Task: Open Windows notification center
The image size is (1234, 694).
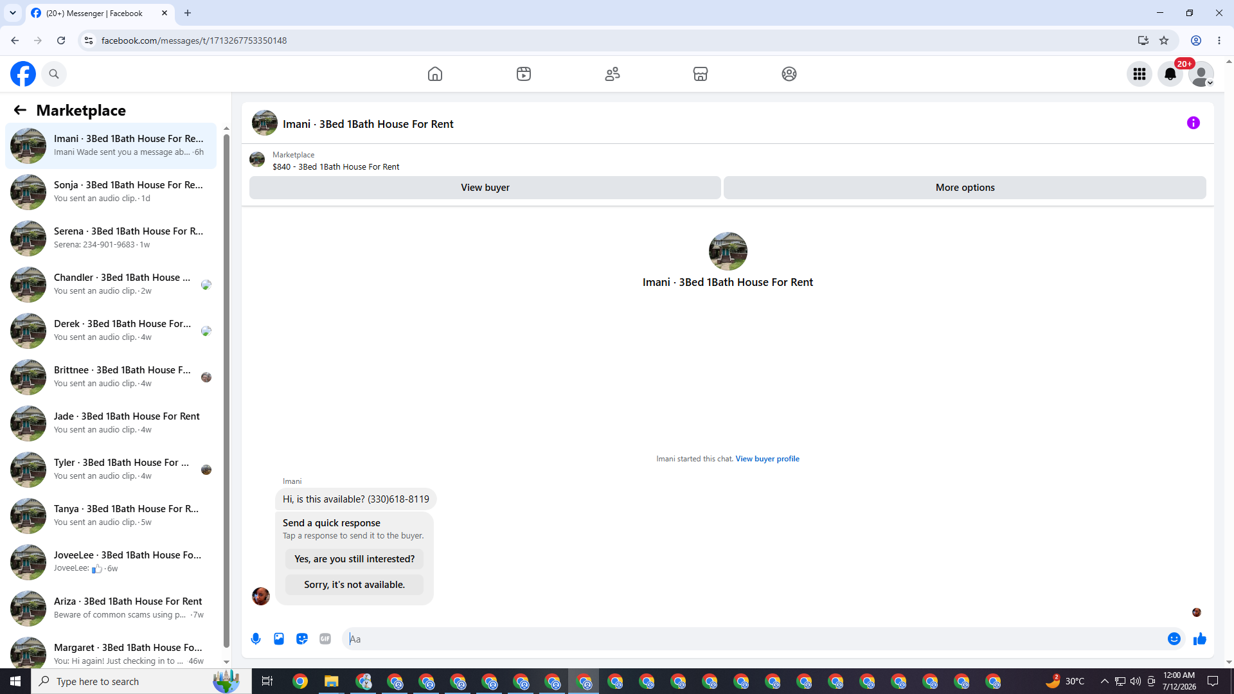Action: pyautogui.click(x=1213, y=681)
